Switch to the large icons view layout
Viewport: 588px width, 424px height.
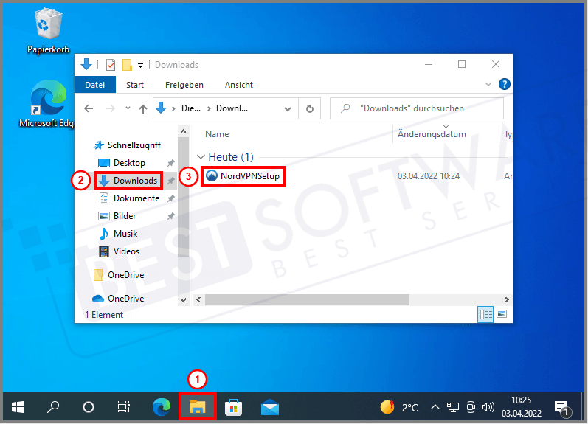coord(502,314)
